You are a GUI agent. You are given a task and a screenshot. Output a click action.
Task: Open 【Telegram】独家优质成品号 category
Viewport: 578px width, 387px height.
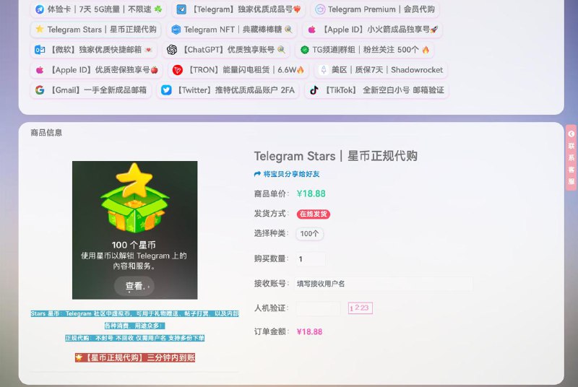[238, 9]
